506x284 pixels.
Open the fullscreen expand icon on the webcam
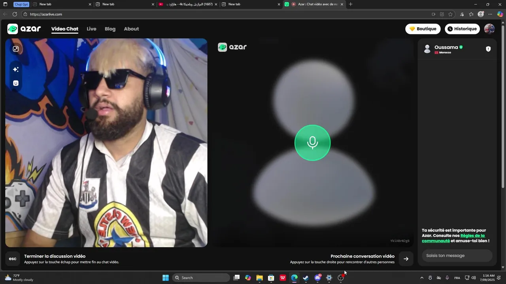(x=16, y=49)
